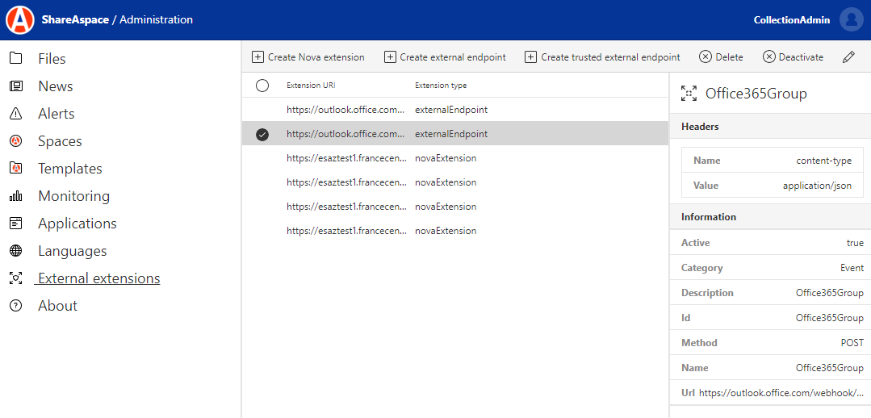Select the last esaztest1.francecen novaExtension row

[x=455, y=231]
